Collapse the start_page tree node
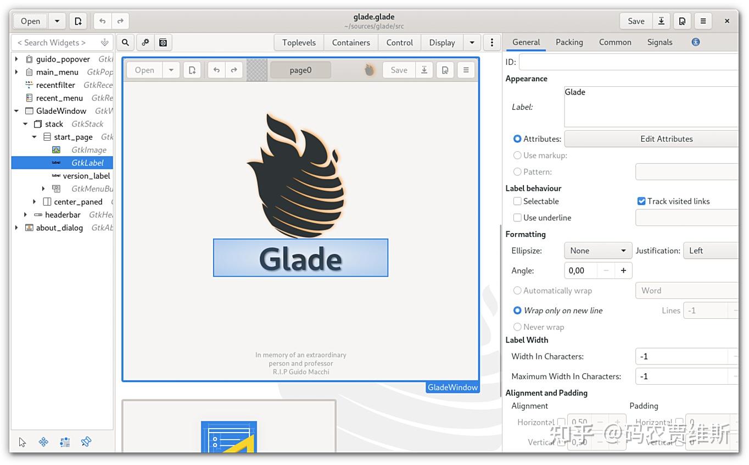Image resolution: width=749 pixels, height=465 pixels. pos(34,137)
